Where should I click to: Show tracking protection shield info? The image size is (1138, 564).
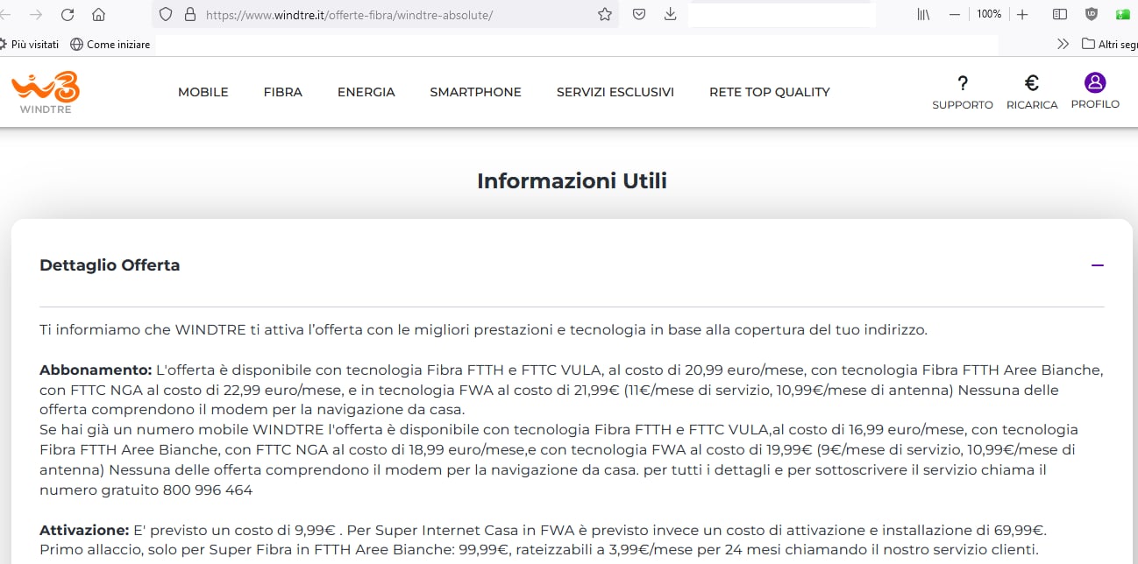coord(166,14)
